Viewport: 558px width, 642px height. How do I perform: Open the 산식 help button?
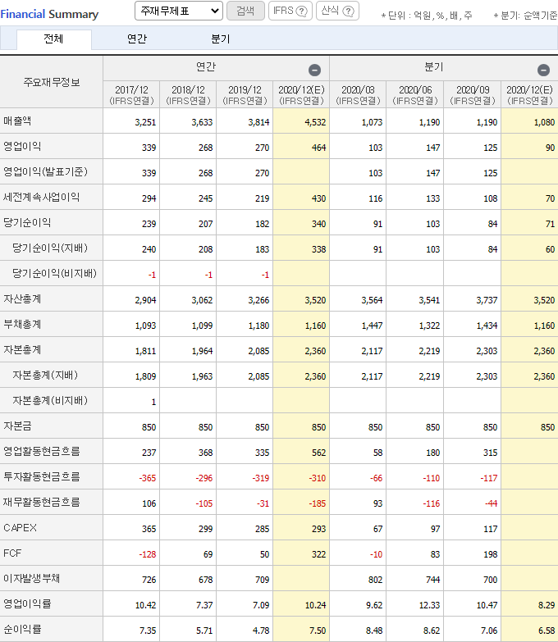pos(337,11)
